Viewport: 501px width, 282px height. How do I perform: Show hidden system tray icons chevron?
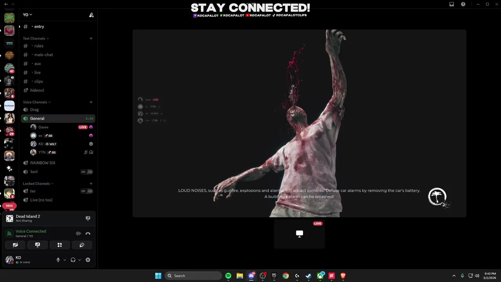tap(454, 276)
